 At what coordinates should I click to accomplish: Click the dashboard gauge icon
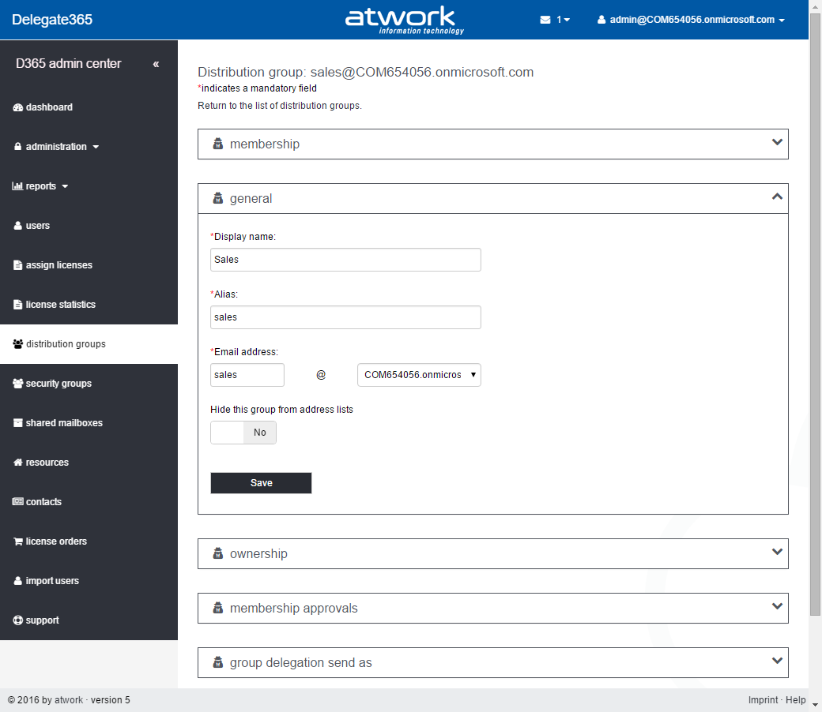click(x=18, y=107)
